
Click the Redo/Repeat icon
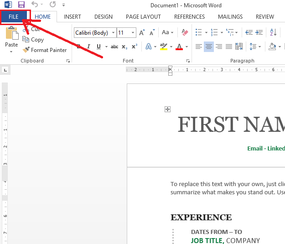(x=53, y=5)
